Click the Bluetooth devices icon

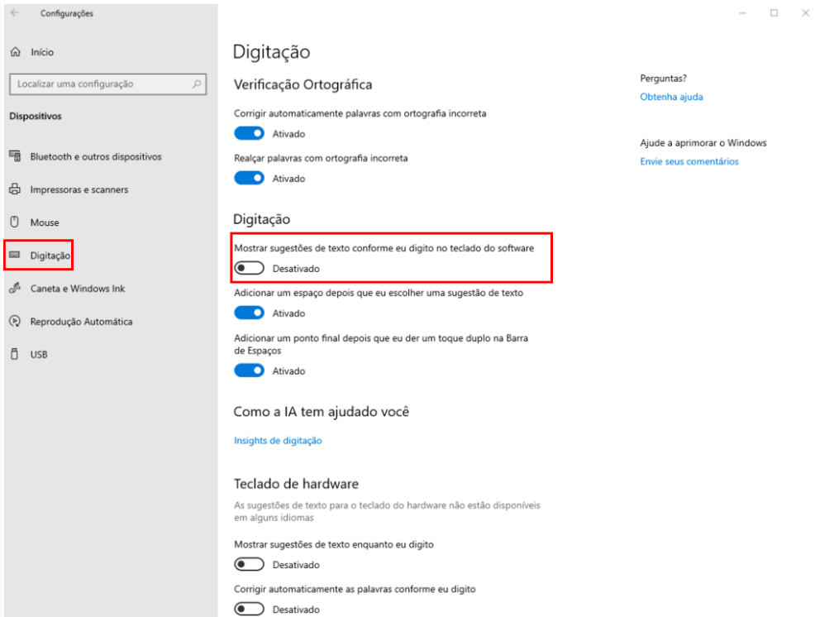(x=15, y=156)
